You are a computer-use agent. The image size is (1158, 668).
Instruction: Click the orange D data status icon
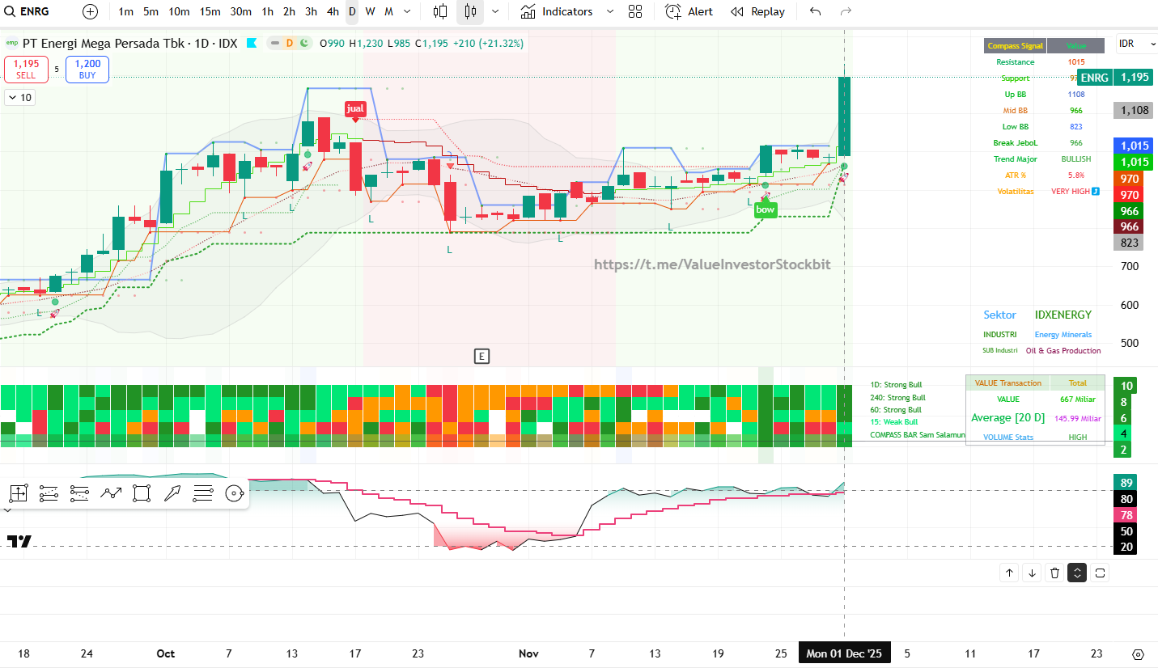pos(289,43)
